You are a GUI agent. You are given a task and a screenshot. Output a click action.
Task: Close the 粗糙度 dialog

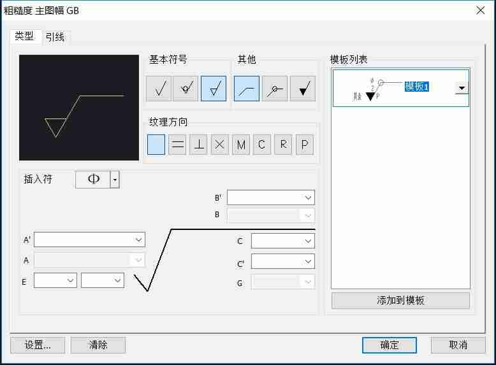pyautogui.click(x=480, y=10)
